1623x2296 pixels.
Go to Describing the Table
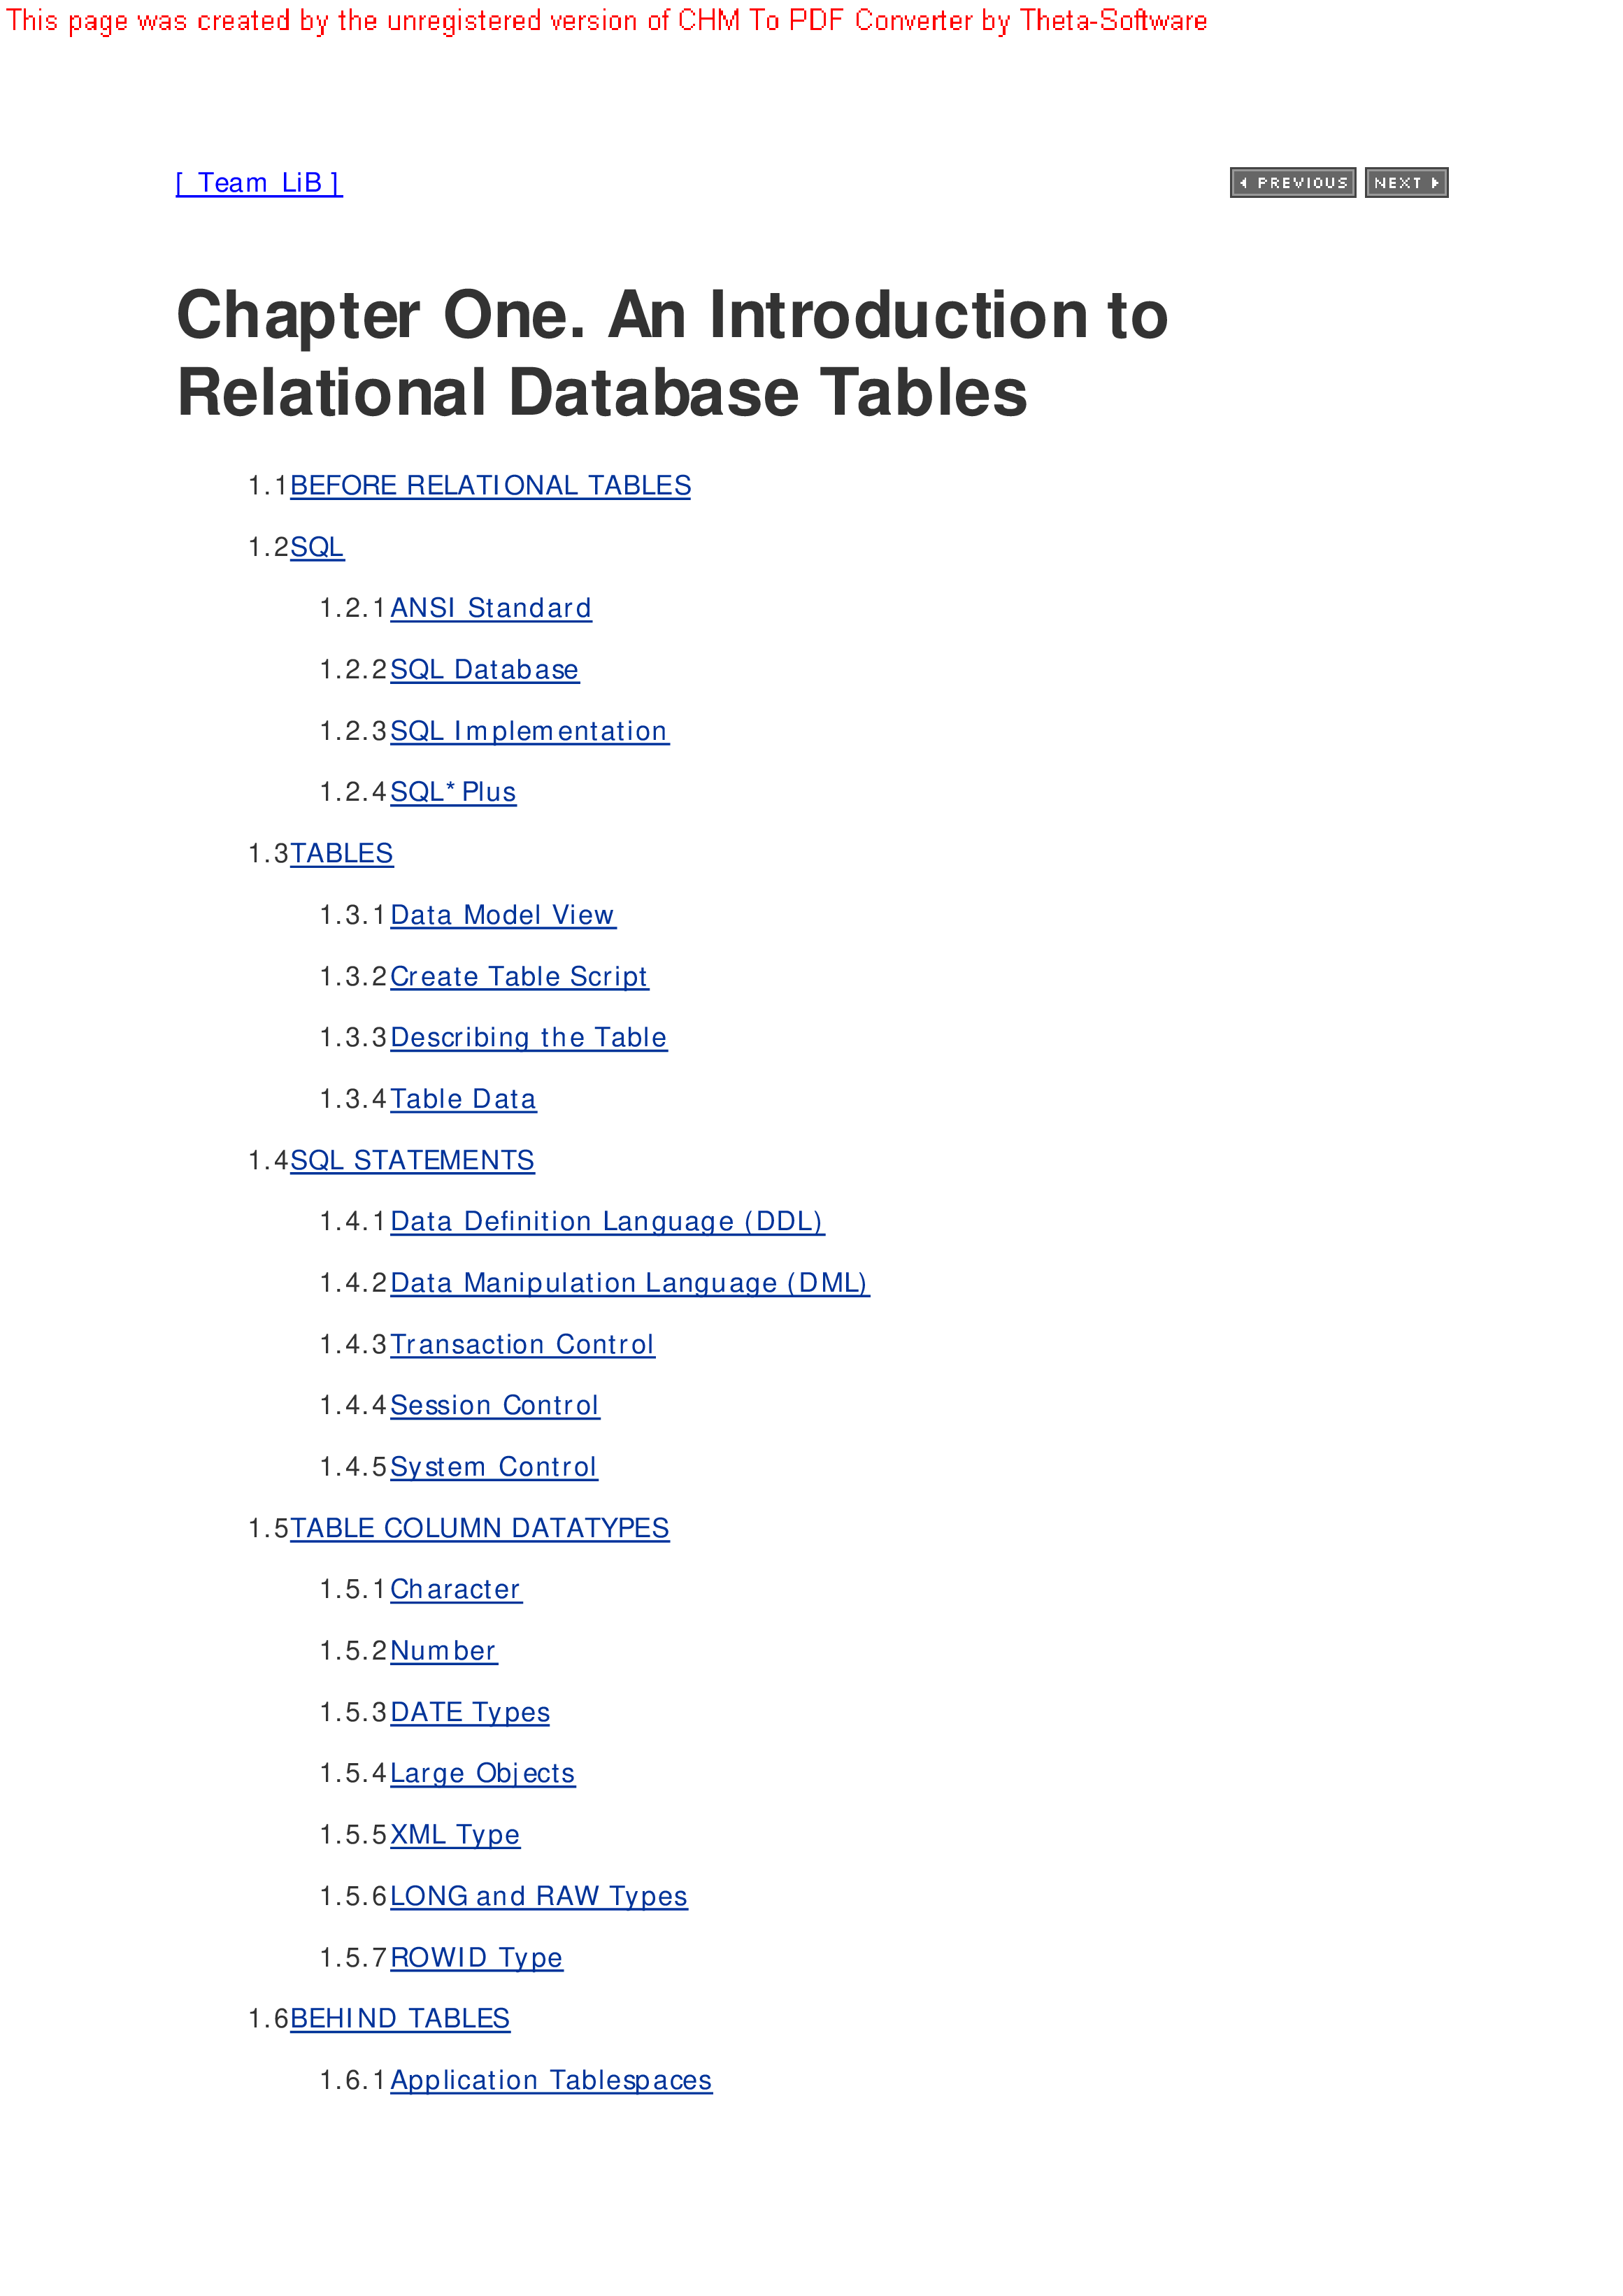(x=528, y=1038)
